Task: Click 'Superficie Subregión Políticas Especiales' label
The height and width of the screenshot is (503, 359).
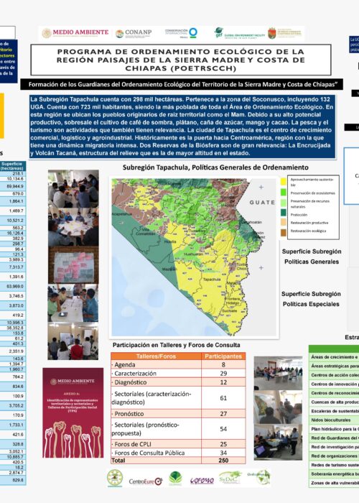Action: click(x=311, y=299)
